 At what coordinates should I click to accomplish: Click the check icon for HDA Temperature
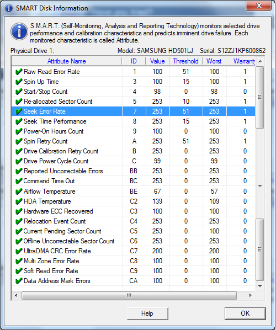coord(19,201)
